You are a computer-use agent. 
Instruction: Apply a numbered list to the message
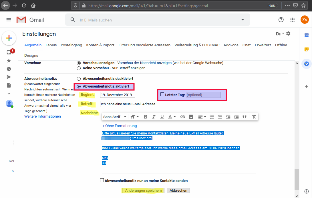pos(212,117)
